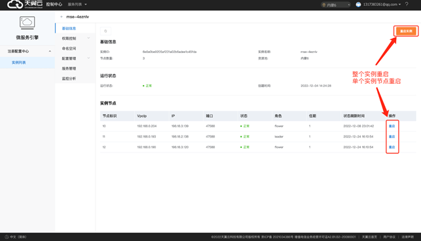Viewport: 421px width, 241px height.
Task: Click creation time 2022-12-04 14:24:28
Action: click(x=316, y=86)
